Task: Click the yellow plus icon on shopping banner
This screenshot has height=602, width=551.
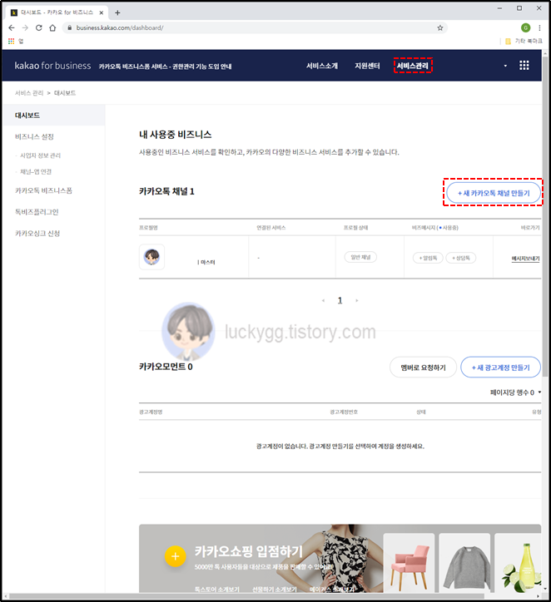Action: [x=176, y=556]
